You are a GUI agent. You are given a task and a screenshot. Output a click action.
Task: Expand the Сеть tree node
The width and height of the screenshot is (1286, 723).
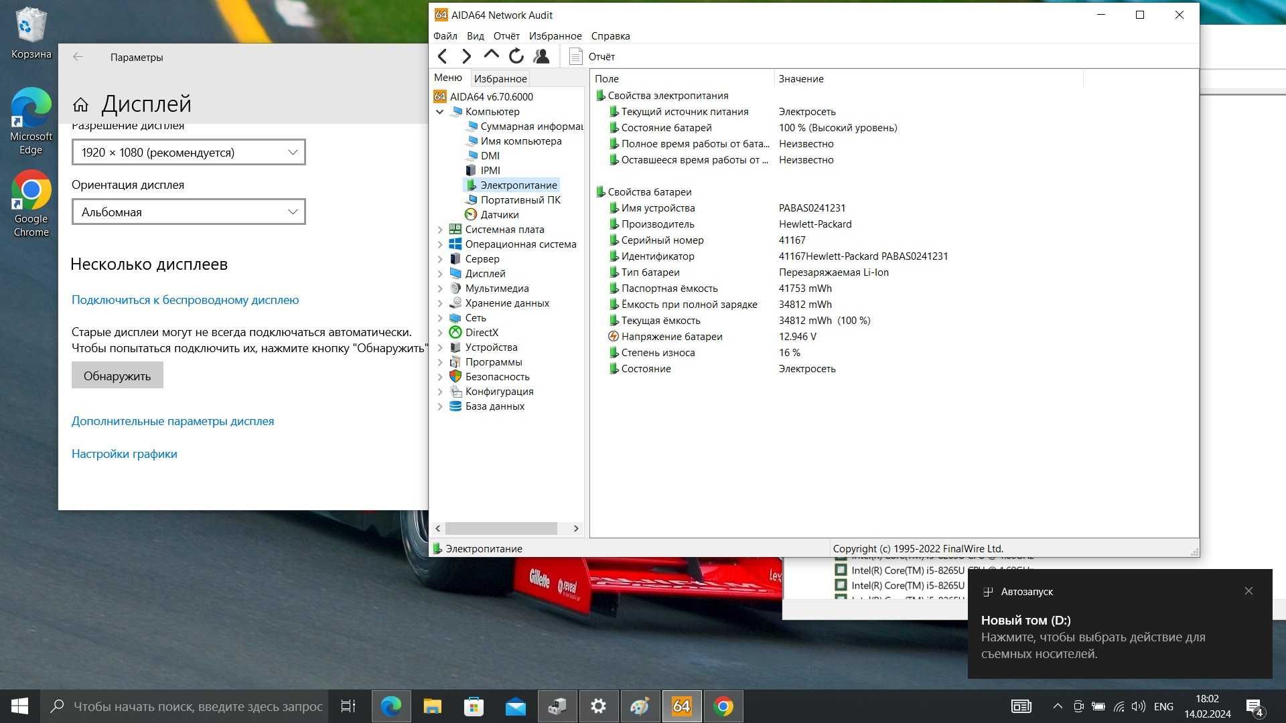click(x=439, y=318)
